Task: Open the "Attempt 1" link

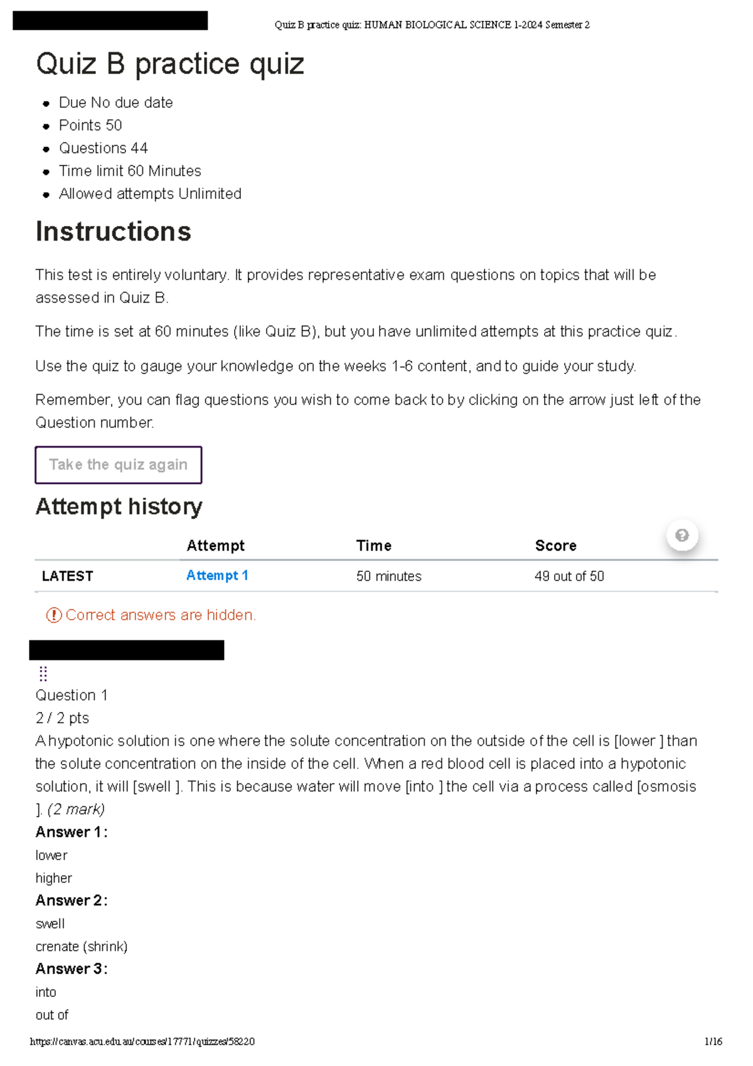Action: coord(217,576)
